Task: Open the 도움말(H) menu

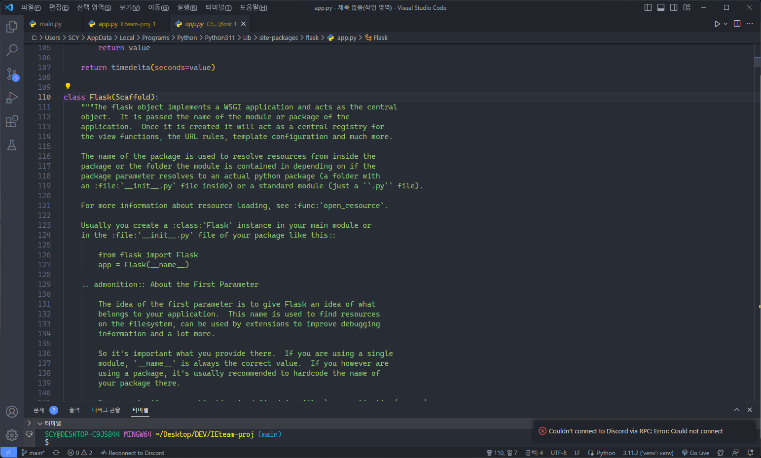Action: [253, 7]
